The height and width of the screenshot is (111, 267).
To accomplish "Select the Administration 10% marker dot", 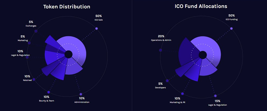I will pos(81,94).
